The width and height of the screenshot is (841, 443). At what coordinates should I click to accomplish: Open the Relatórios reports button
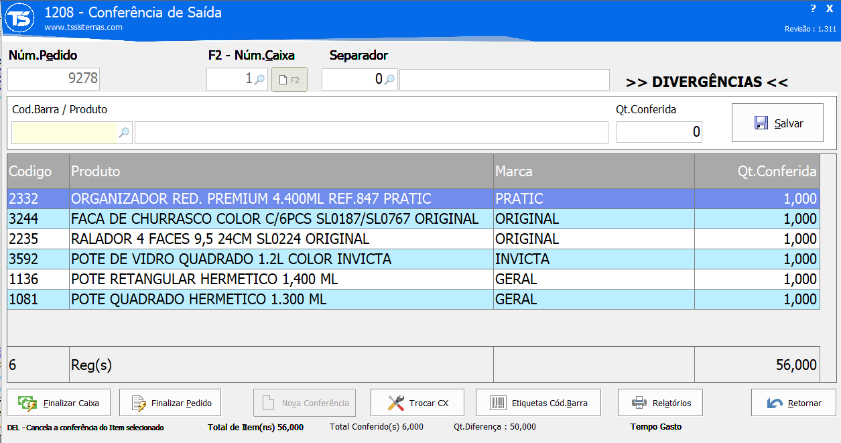point(660,403)
